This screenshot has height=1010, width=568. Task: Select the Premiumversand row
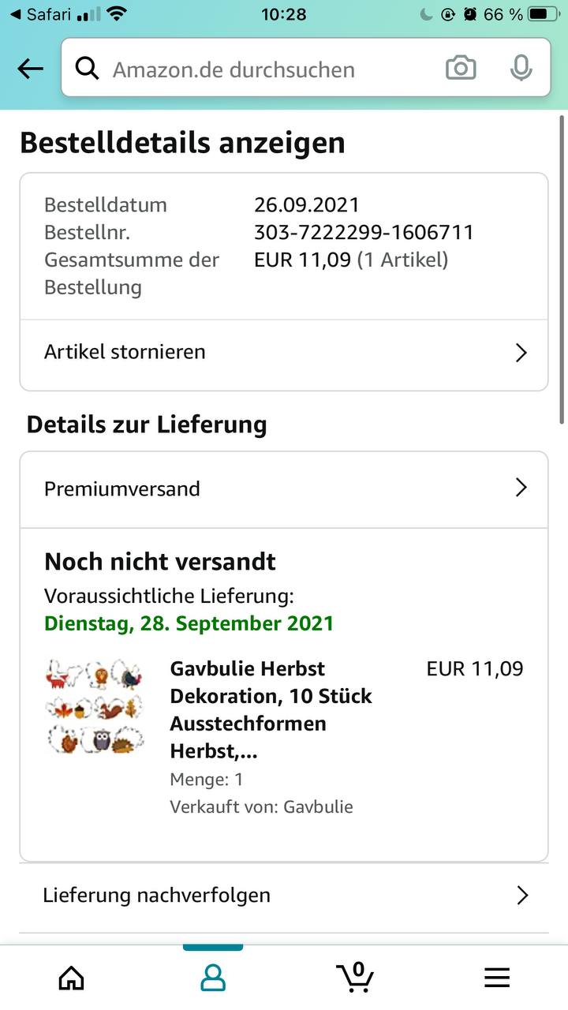click(237, 488)
